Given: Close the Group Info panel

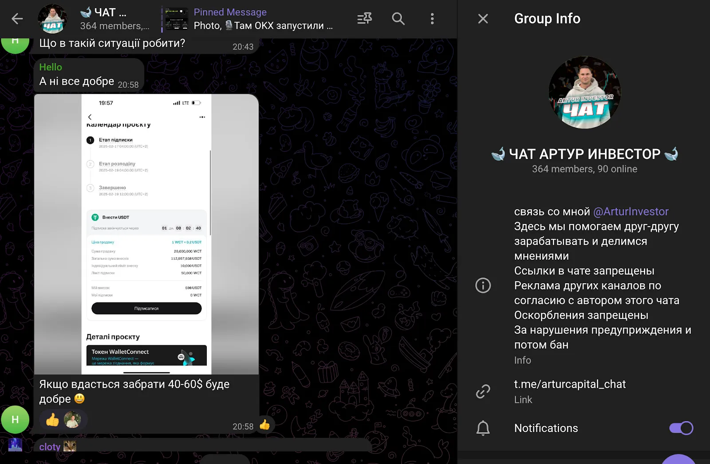Looking at the screenshot, I should [483, 19].
